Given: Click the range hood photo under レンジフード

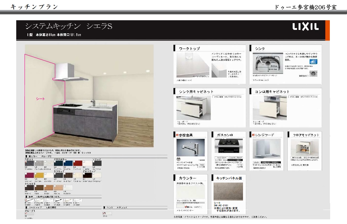Looking at the screenshot, I should tap(267, 149).
